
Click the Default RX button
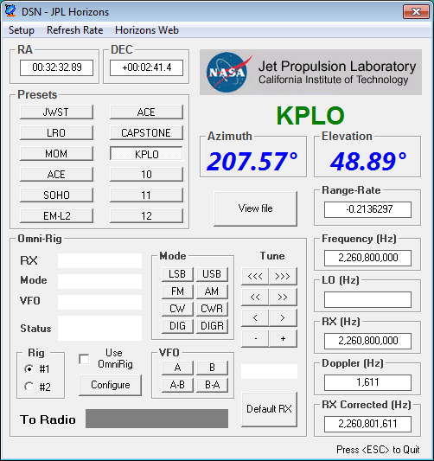point(269,409)
